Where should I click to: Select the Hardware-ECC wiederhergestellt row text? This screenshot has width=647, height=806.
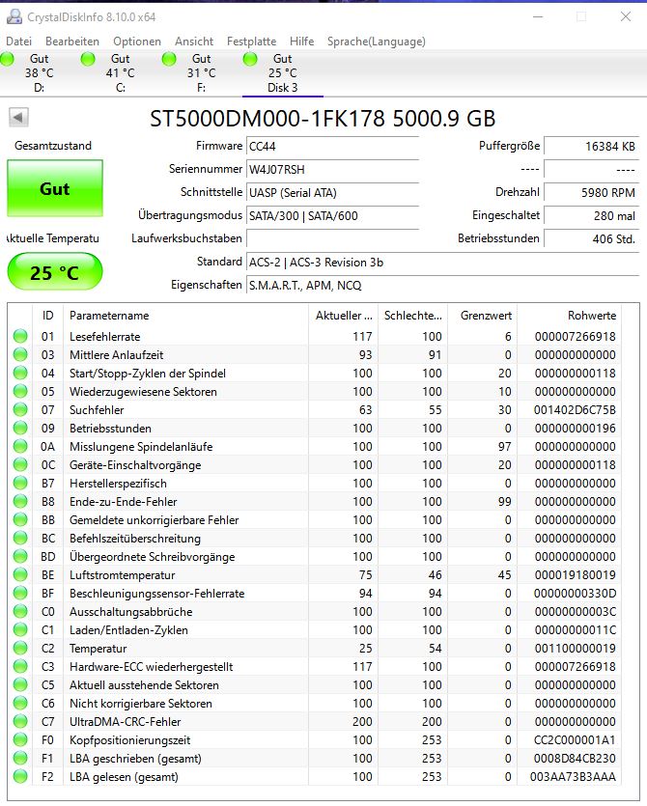pos(152,667)
